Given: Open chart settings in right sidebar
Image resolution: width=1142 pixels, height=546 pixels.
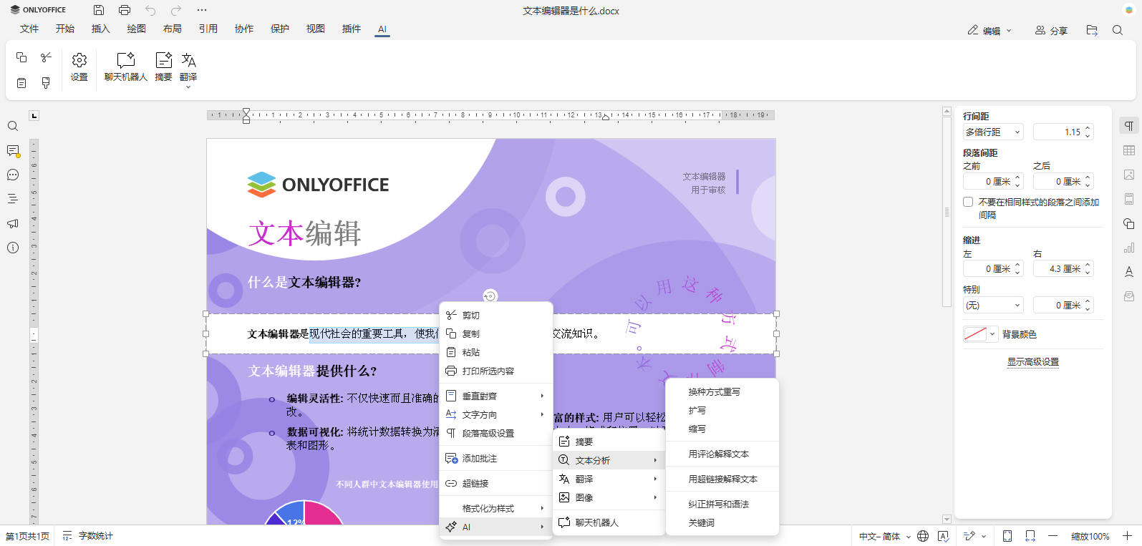Looking at the screenshot, I should (x=1129, y=248).
